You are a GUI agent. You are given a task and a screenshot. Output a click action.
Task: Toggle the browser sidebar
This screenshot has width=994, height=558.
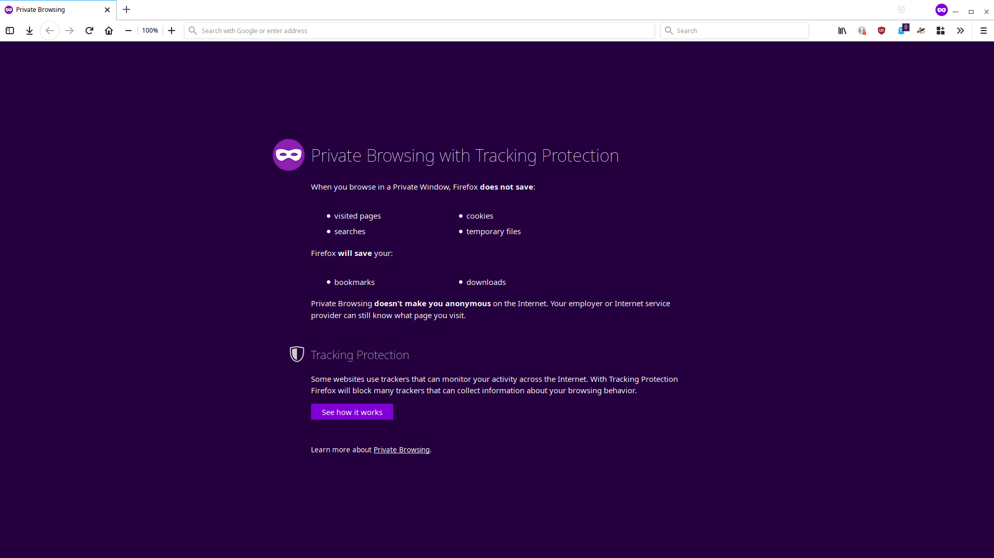(9, 31)
